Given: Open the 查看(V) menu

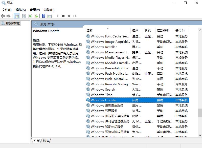Looking at the screenshot, I should point(35,10).
